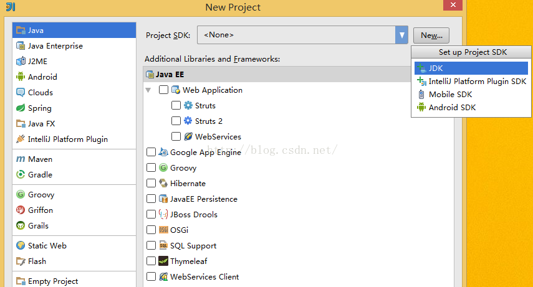The width and height of the screenshot is (533, 287).
Task: Enable Hibernate framework checkbox
Action: click(151, 183)
